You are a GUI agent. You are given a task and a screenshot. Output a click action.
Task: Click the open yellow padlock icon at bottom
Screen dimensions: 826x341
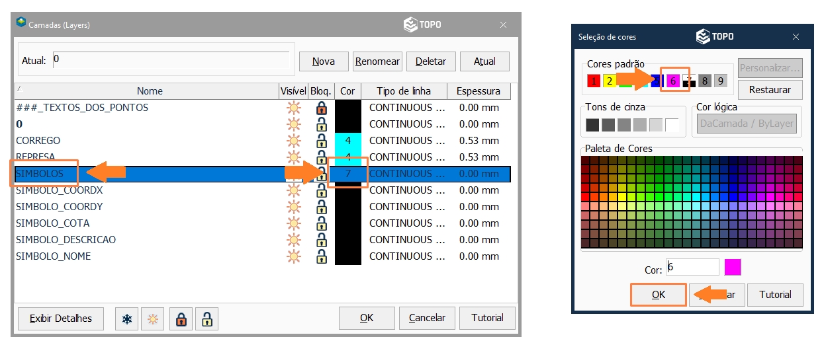[x=207, y=319]
